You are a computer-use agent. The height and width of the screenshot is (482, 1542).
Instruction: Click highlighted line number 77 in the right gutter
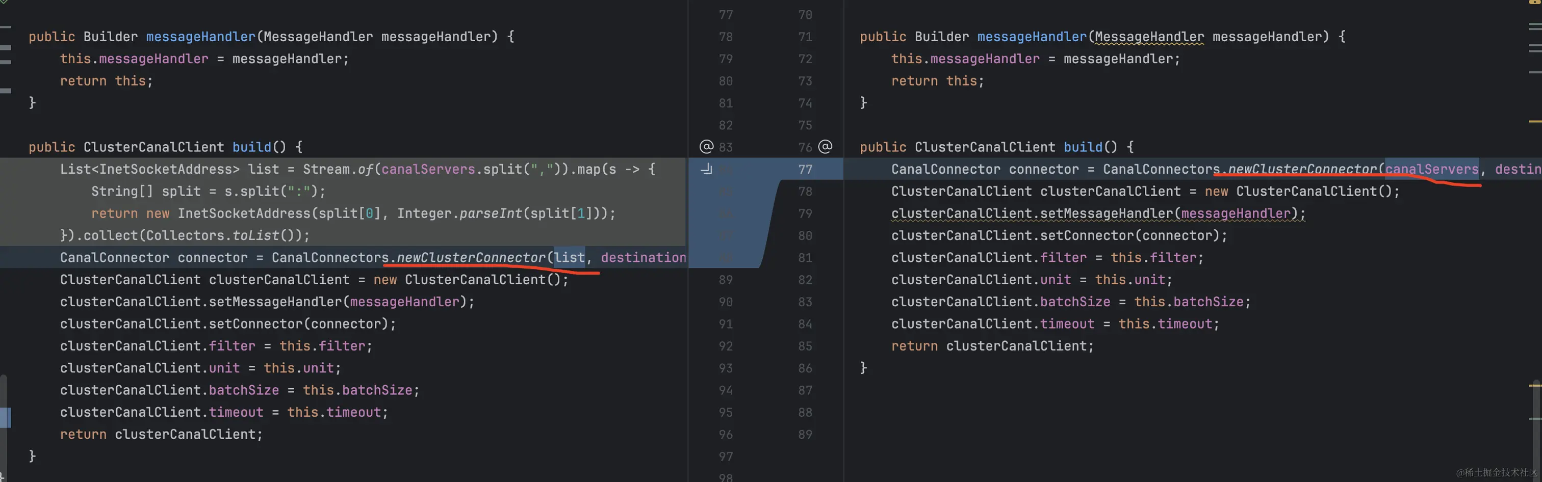point(805,169)
